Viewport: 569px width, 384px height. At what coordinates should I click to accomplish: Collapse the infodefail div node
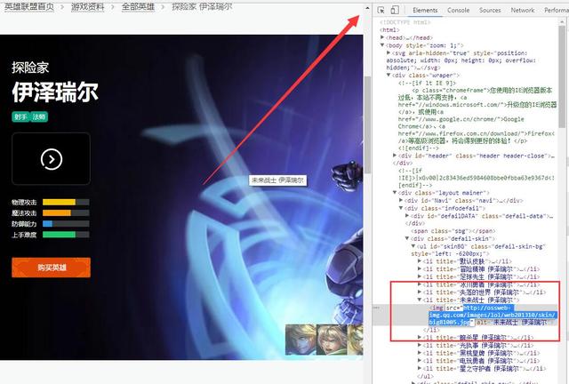click(x=401, y=208)
